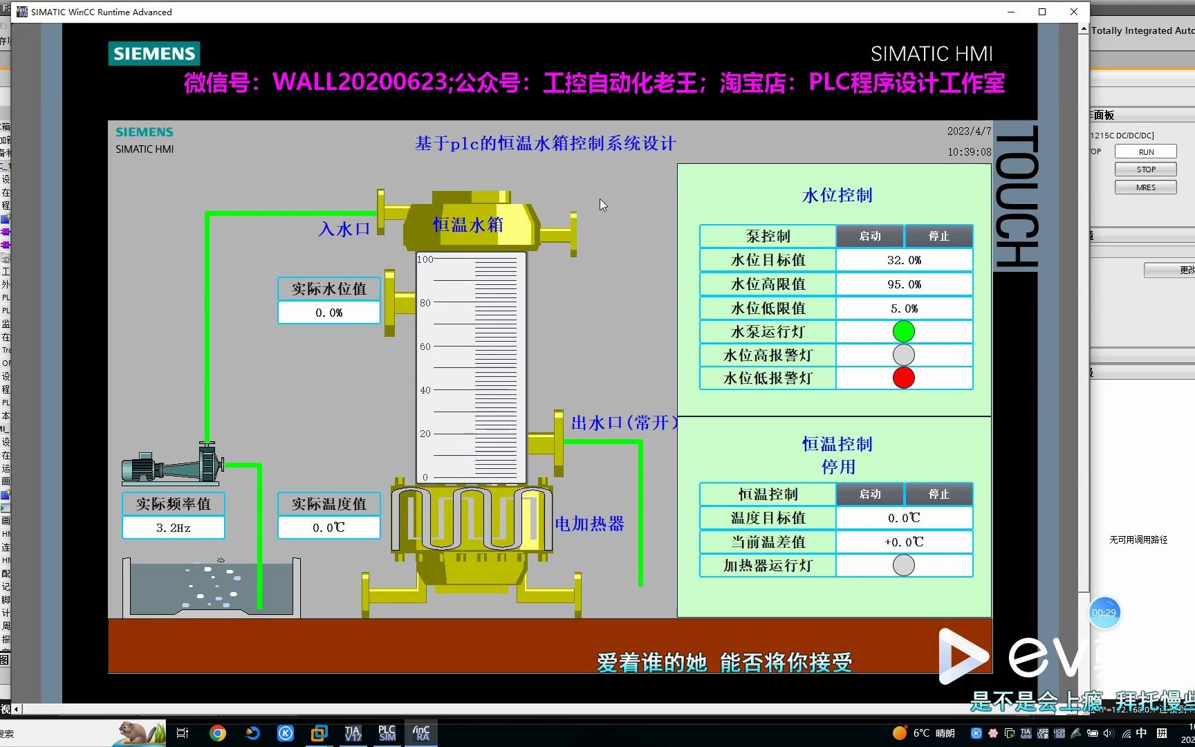
Task: Click the 入水口 label
Action: click(x=344, y=229)
